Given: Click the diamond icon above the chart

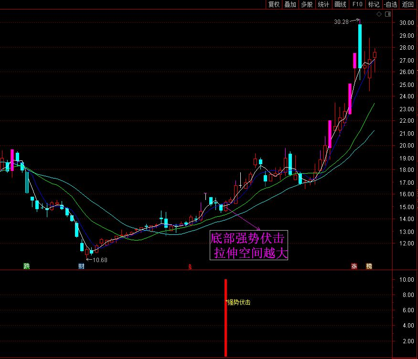Looking at the screenshot, I should coord(379,14).
